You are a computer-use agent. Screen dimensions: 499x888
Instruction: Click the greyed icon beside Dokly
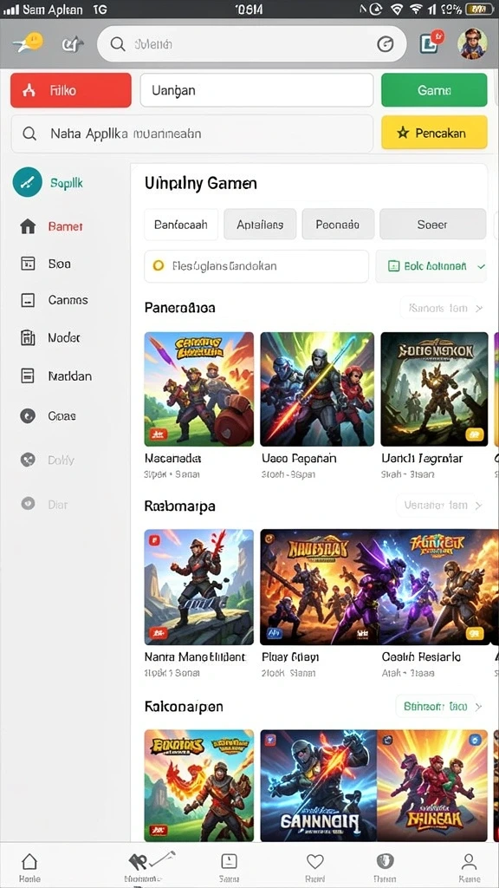tap(28, 460)
